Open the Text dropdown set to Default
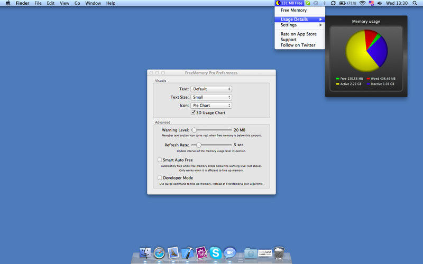Screen dimensions: 423x264 click(x=211, y=89)
